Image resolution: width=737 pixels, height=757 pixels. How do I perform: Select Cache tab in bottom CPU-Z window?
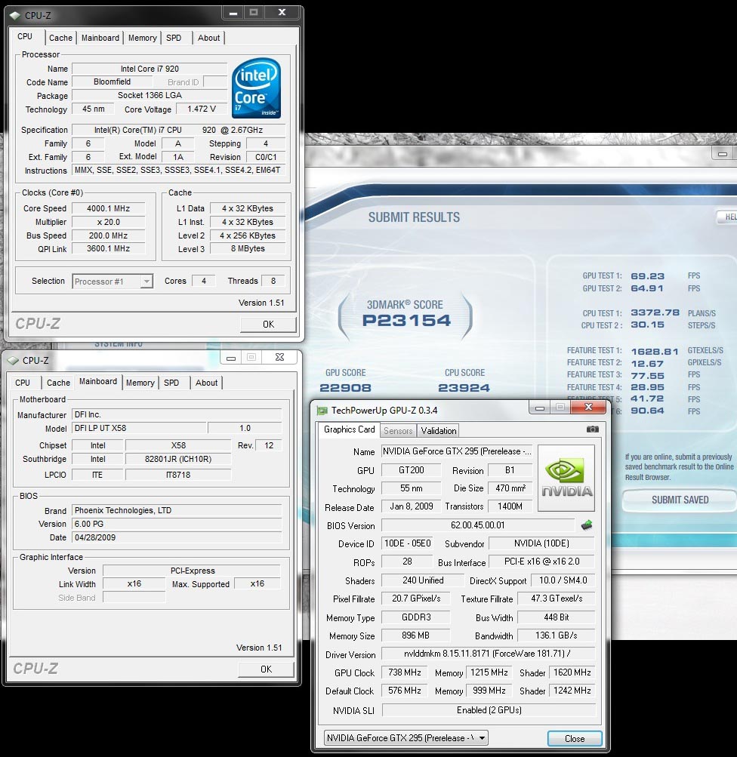(x=58, y=383)
